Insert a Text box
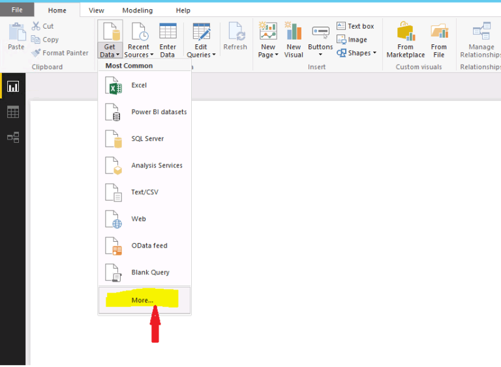 point(356,26)
